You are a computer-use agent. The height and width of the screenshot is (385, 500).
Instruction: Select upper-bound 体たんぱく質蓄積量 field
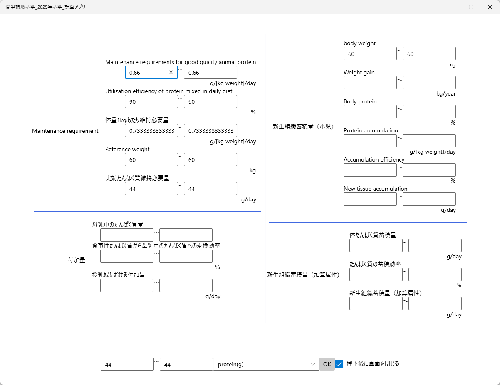click(x=435, y=245)
